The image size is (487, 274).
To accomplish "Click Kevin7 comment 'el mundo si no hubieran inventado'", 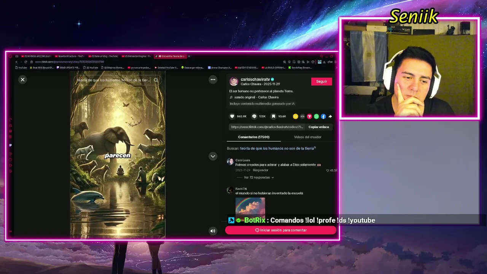I will tap(269, 193).
